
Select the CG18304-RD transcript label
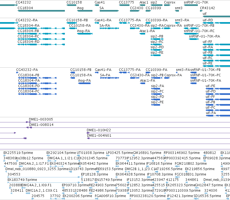click(28, 42)
